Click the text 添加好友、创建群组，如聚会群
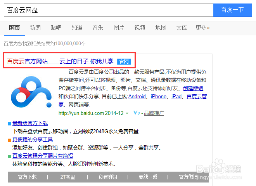 48,148
